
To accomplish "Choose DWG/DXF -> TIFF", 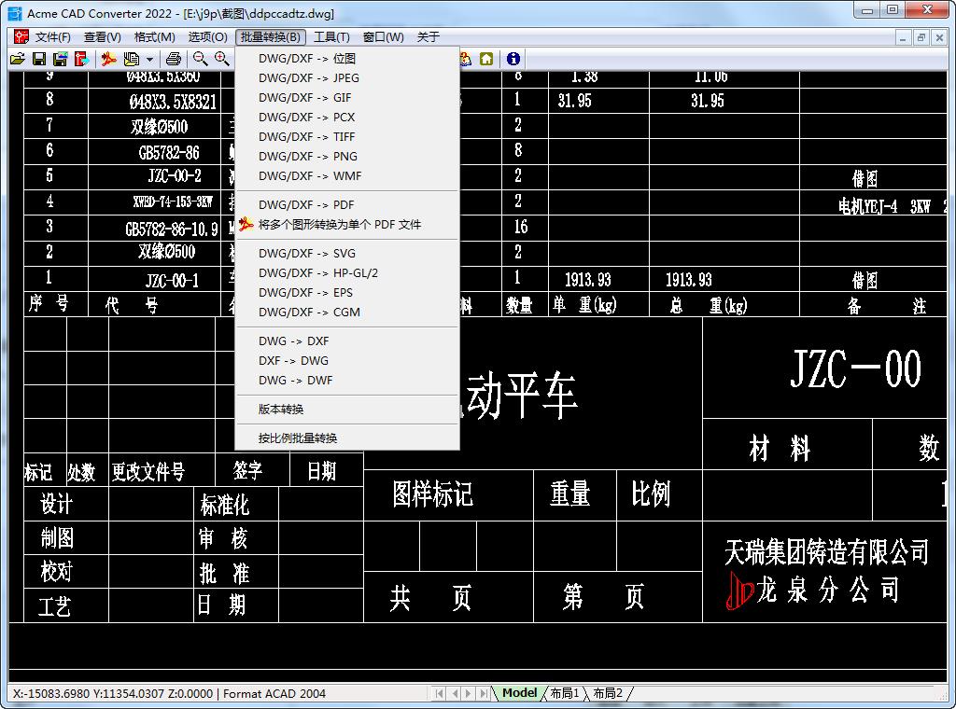I will (347, 136).
